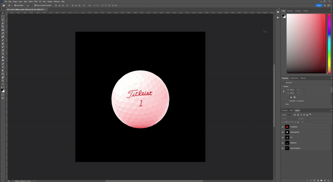333x182 pixels.
Task: Select the Clone Stamp tool
Action: [x=3, y=44]
